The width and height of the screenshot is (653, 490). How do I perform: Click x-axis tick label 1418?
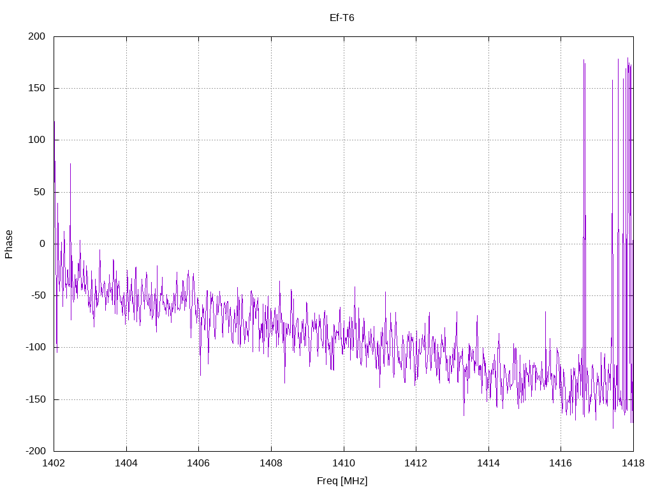tap(633, 463)
